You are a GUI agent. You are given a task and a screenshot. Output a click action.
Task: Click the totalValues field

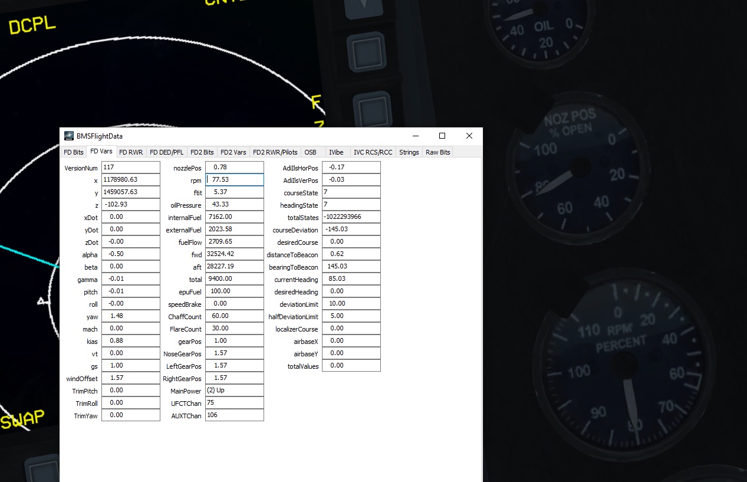[x=351, y=366]
